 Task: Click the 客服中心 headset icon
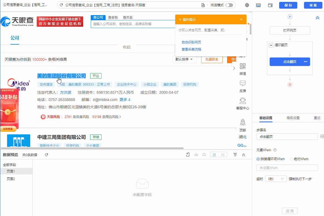pyautogui.click(x=243, y=101)
